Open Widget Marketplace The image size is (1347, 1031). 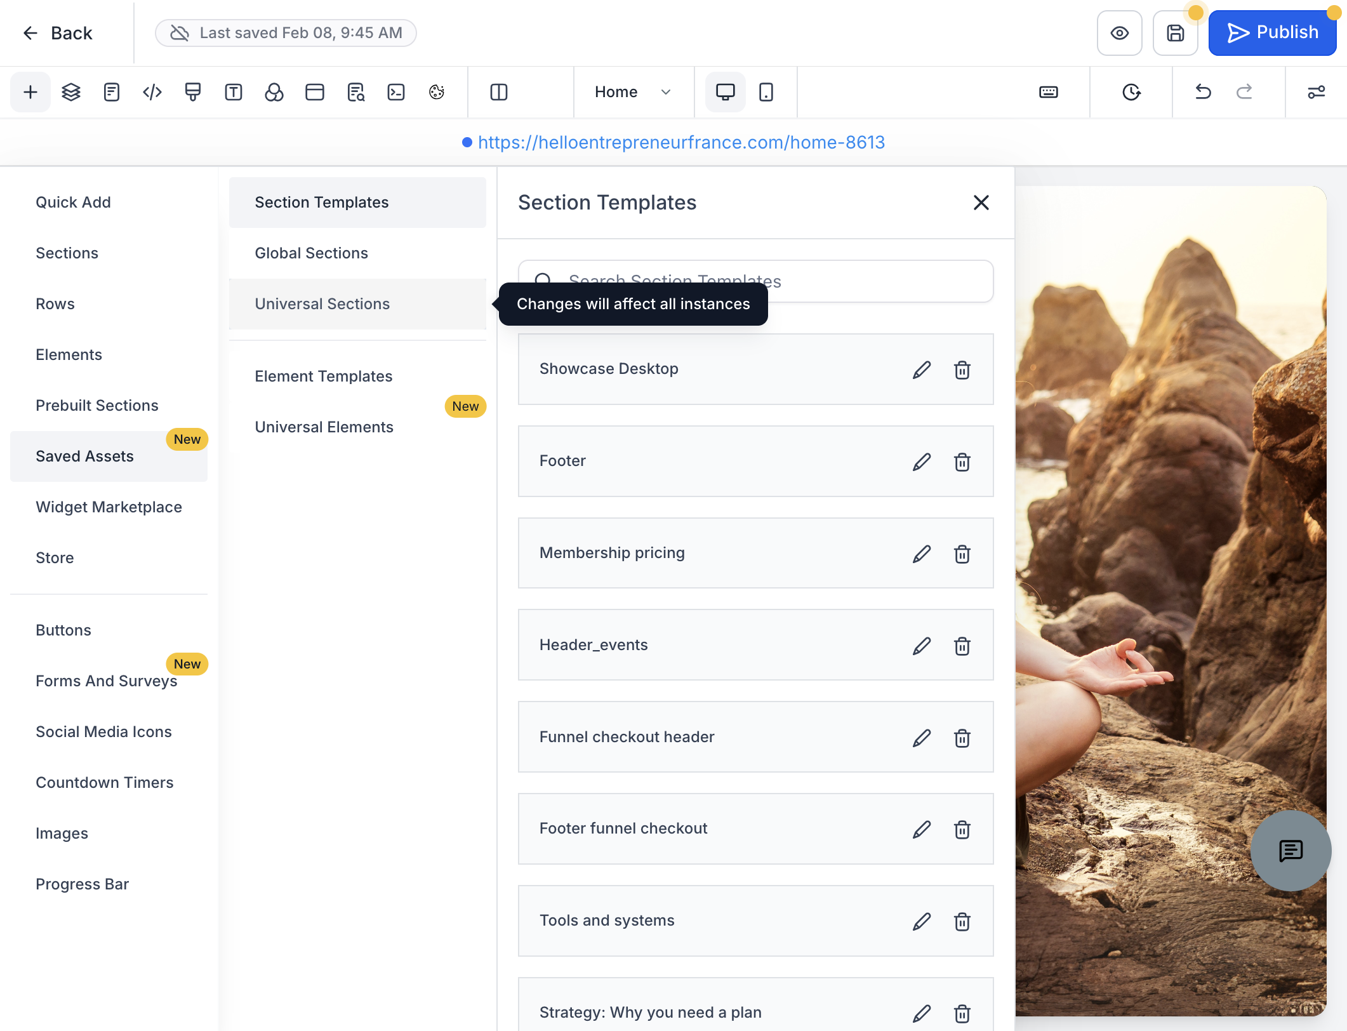click(109, 507)
